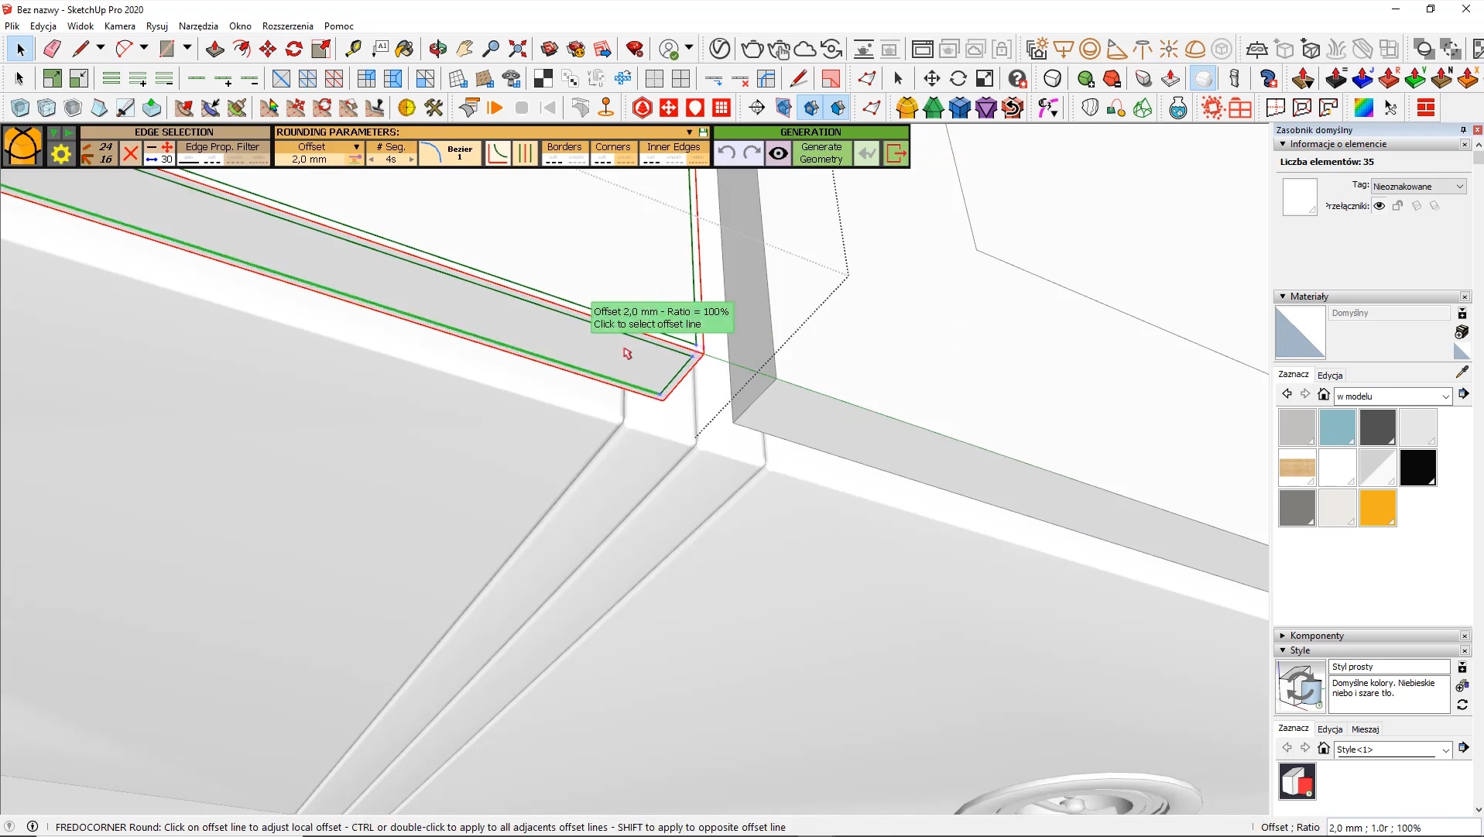This screenshot has width=1484, height=837.
Task: Pick the Paint Bucket tool
Action: [404, 49]
